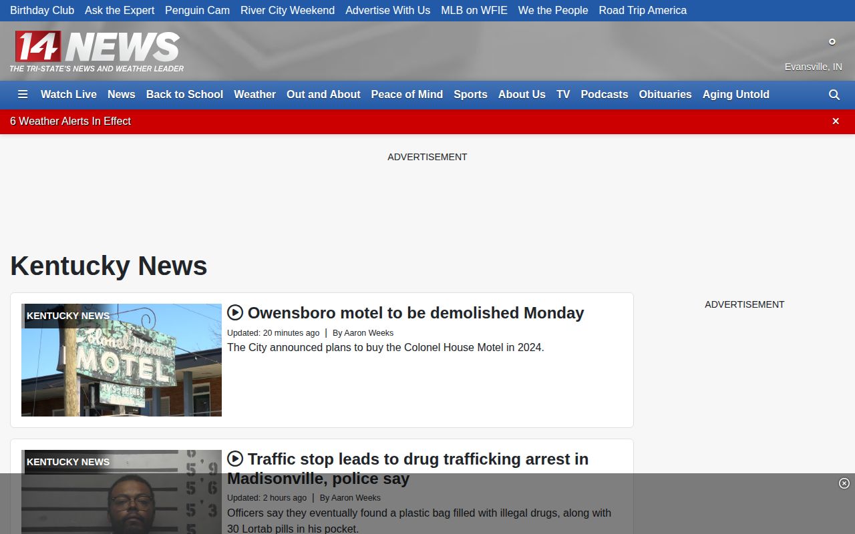Open the Sports section
Viewport: 855px width, 534px height.
point(470,95)
